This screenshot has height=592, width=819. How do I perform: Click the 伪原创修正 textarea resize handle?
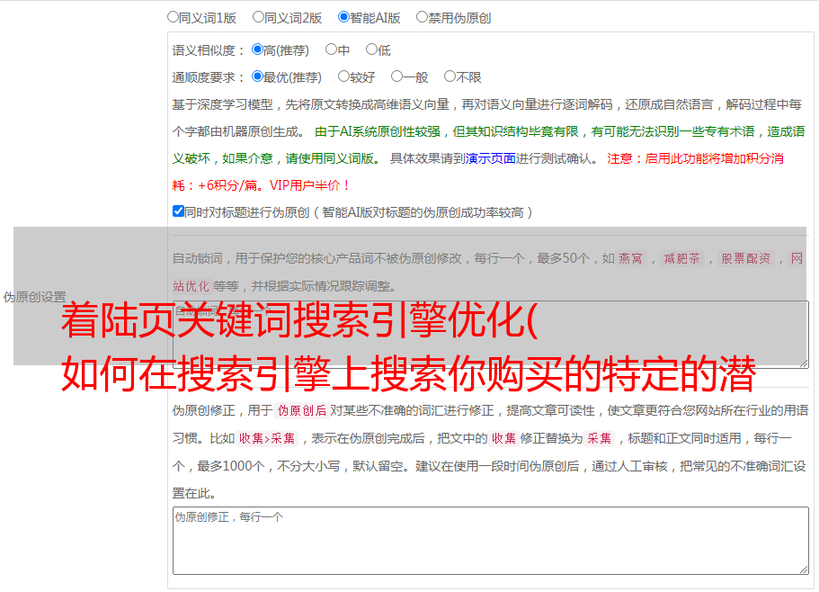point(804,570)
